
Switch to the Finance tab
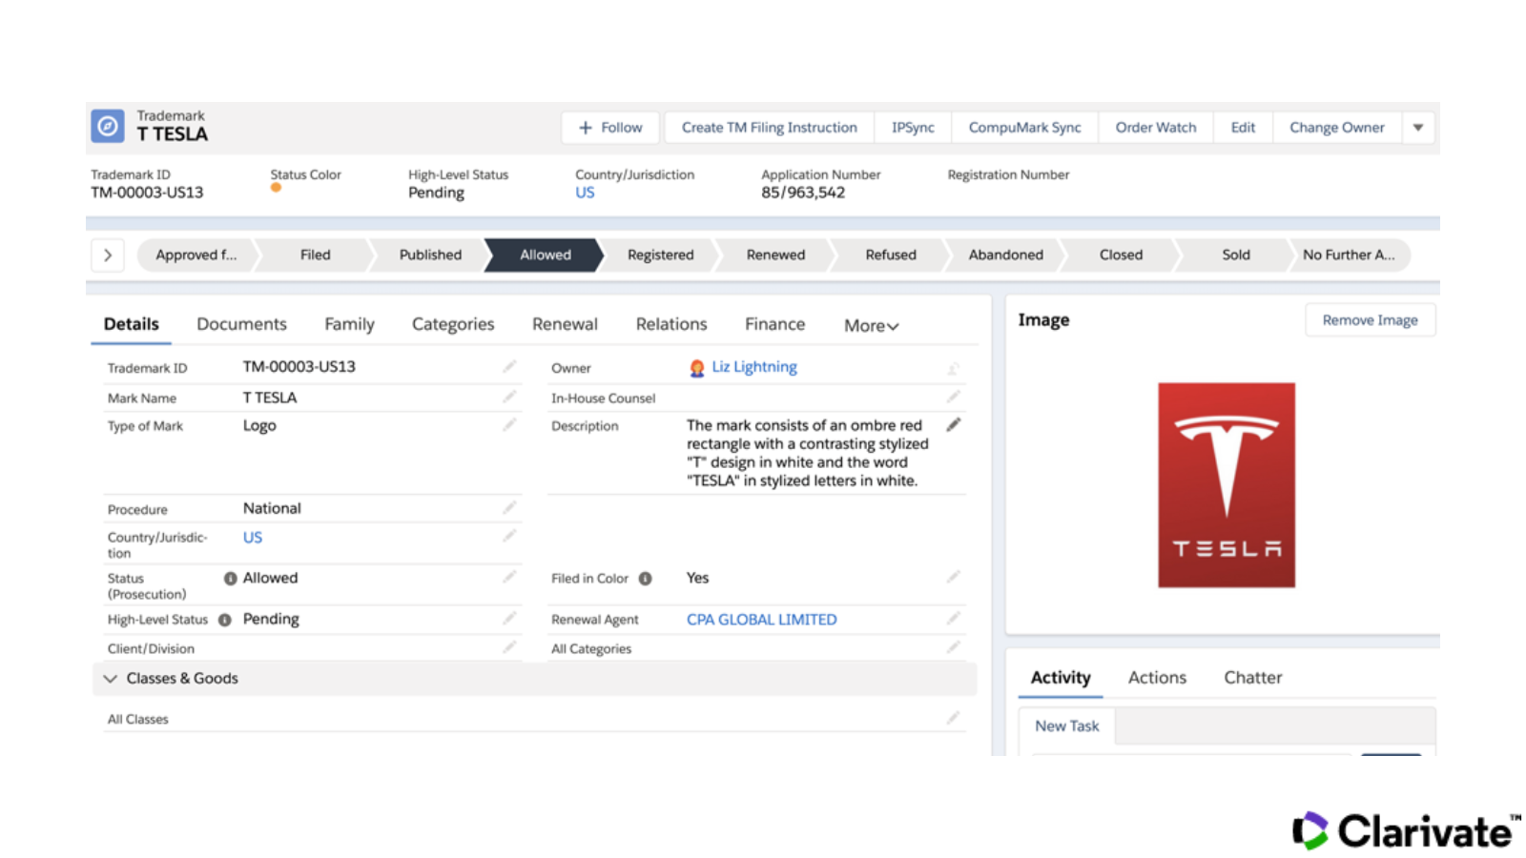click(x=774, y=324)
